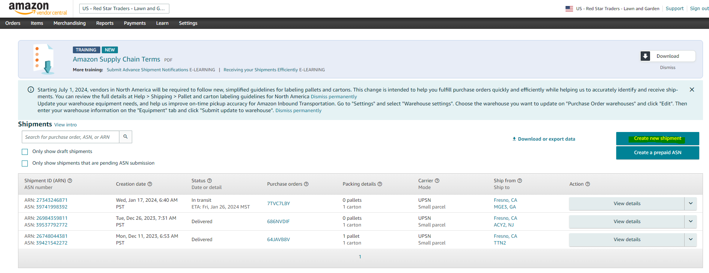Viewport: 709px width, 273px height.
Task: Open the Payments menu
Action: click(x=135, y=23)
